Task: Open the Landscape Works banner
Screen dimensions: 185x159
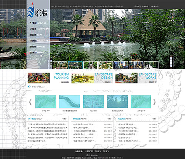Action: click(136, 78)
